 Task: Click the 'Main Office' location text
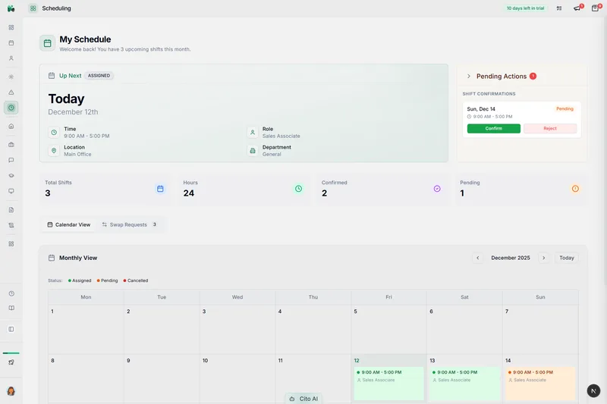click(77, 155)
